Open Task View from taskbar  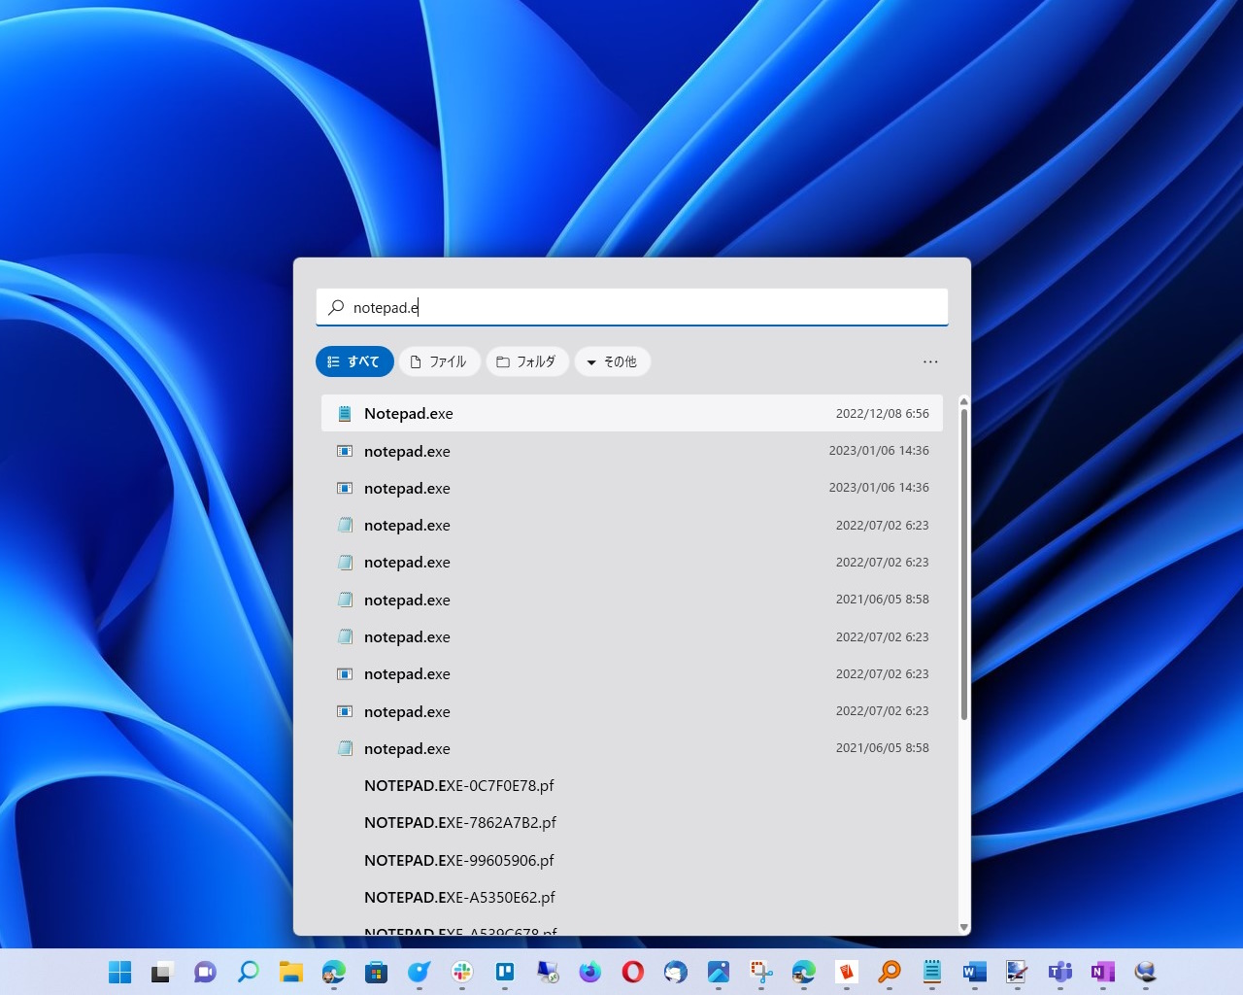162,972
